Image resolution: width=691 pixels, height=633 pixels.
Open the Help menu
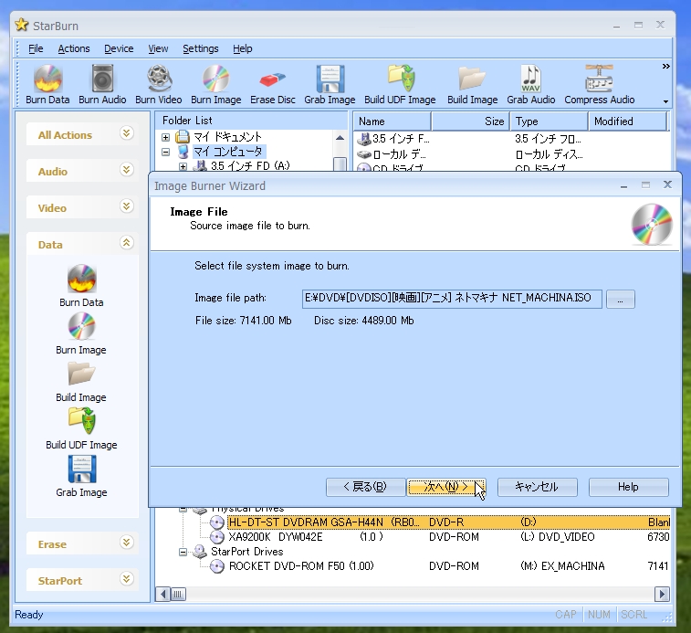[243, 48]
